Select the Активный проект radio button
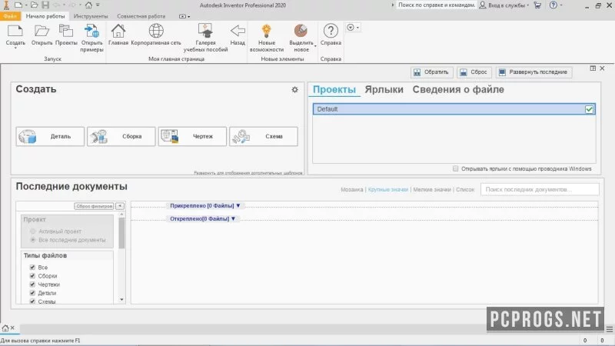The height and width of the screenshot is (346, 615). 33,231
